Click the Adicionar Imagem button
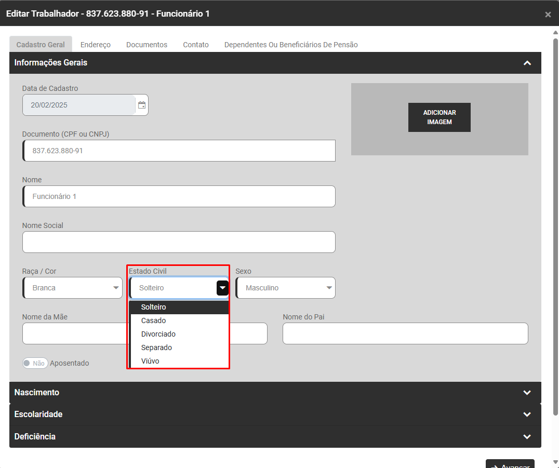 tap(439, 117)
